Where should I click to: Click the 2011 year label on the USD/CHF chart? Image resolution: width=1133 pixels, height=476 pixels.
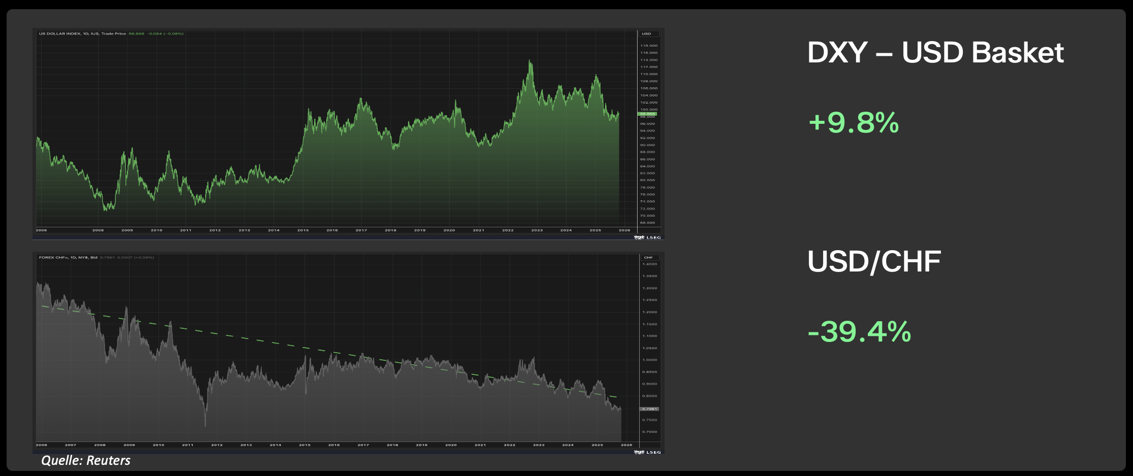point(188,445)
